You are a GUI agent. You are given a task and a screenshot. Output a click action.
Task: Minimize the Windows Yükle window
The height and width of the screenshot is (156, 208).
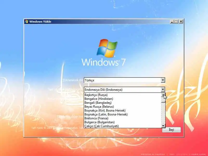pos(172,22)
